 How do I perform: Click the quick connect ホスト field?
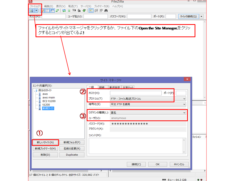pos(54,16)
